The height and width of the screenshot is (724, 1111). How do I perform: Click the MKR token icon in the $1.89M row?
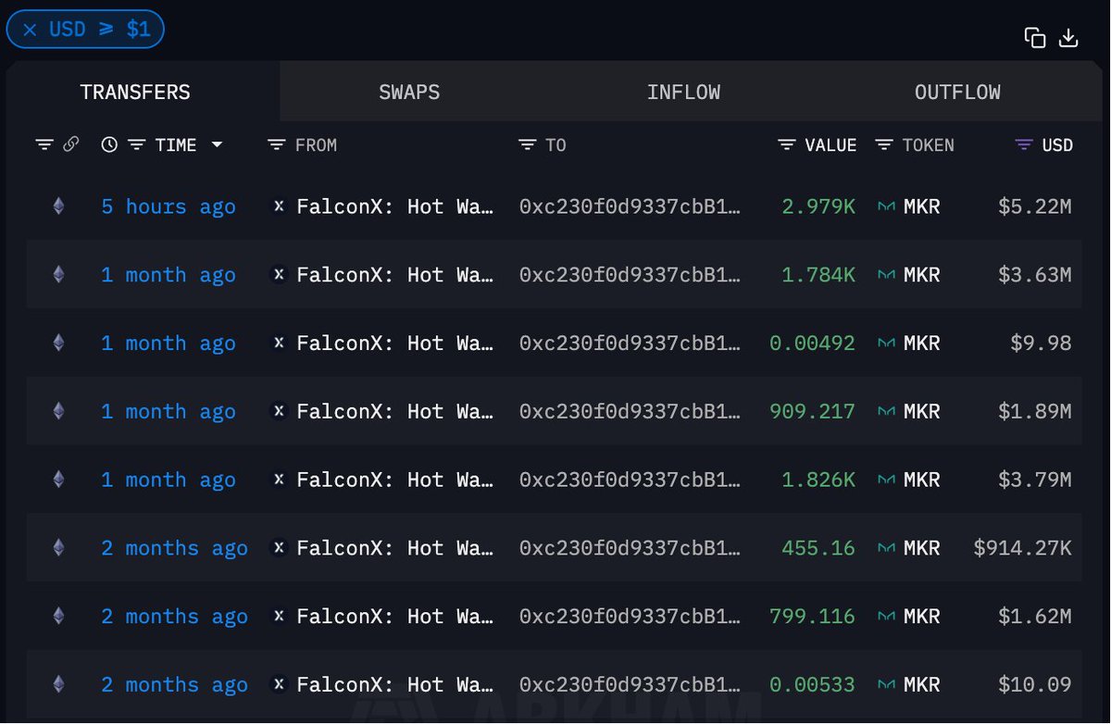pyautogui.click(x=886, y=411)
